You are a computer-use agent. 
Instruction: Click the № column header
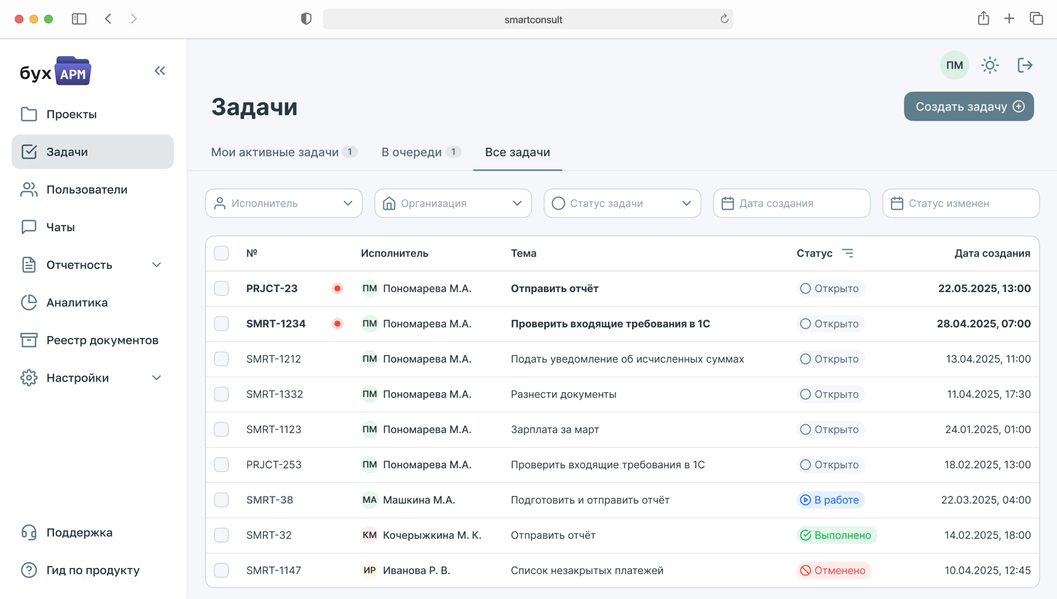252,253
